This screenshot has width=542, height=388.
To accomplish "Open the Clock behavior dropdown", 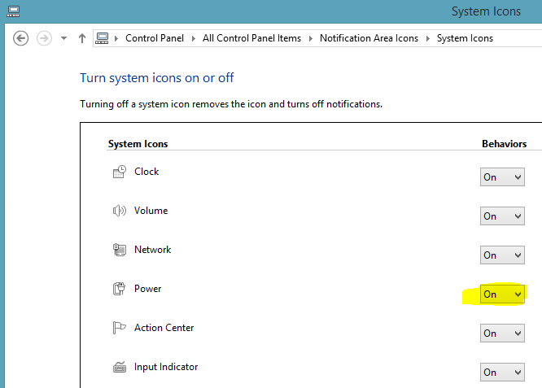I will 502,177.
